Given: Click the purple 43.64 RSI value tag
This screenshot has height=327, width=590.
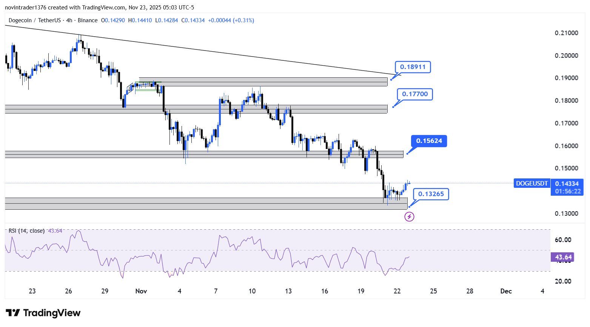Looking at the screenshot, I should click(562, 257).
